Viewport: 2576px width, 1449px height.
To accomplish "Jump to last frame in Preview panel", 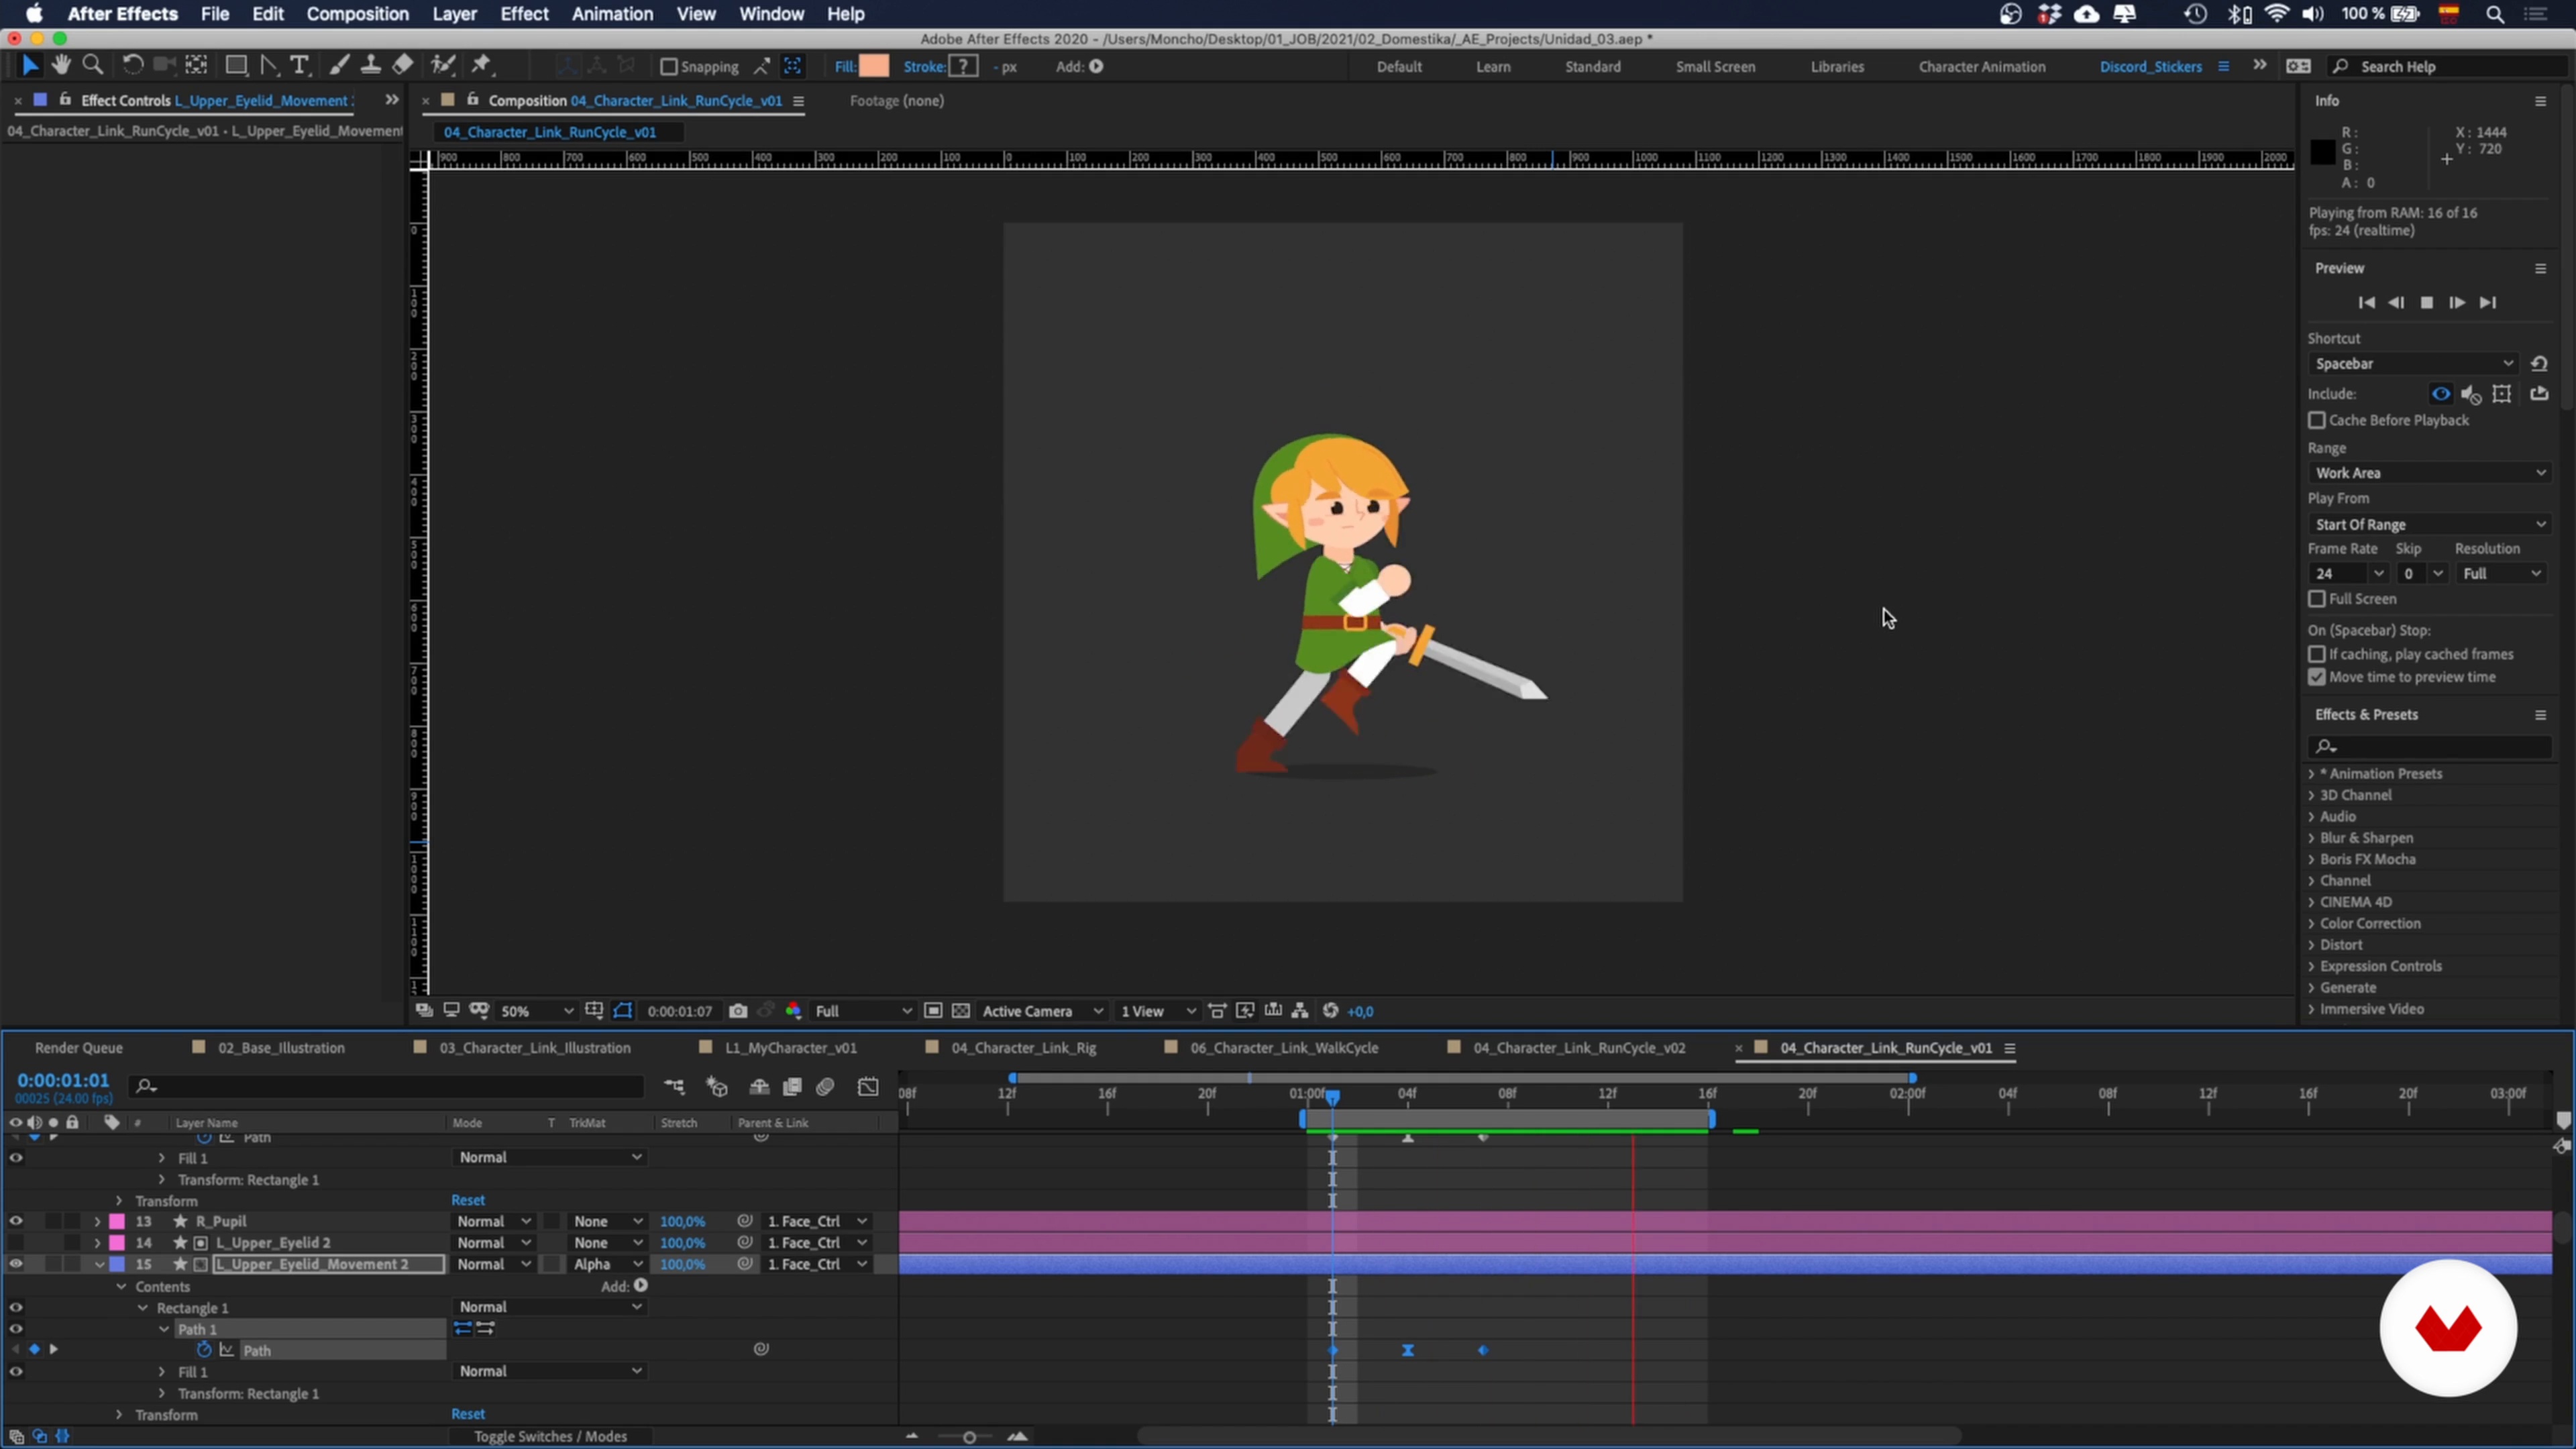I will coord(2488,303).
